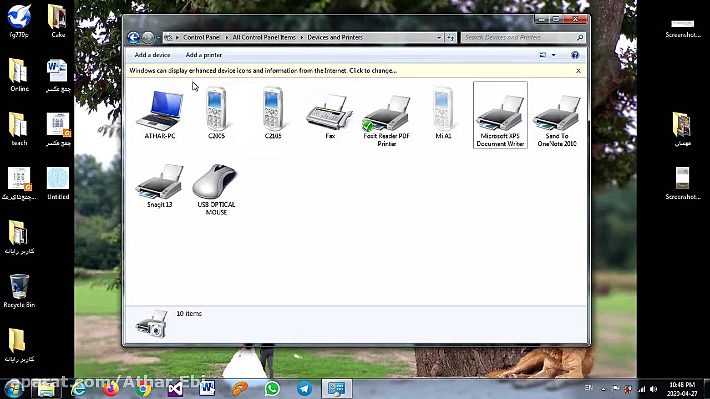Select the Send To OneNote 2010 printer
Viewport: 710px width, 399px height.
[557, 120]
